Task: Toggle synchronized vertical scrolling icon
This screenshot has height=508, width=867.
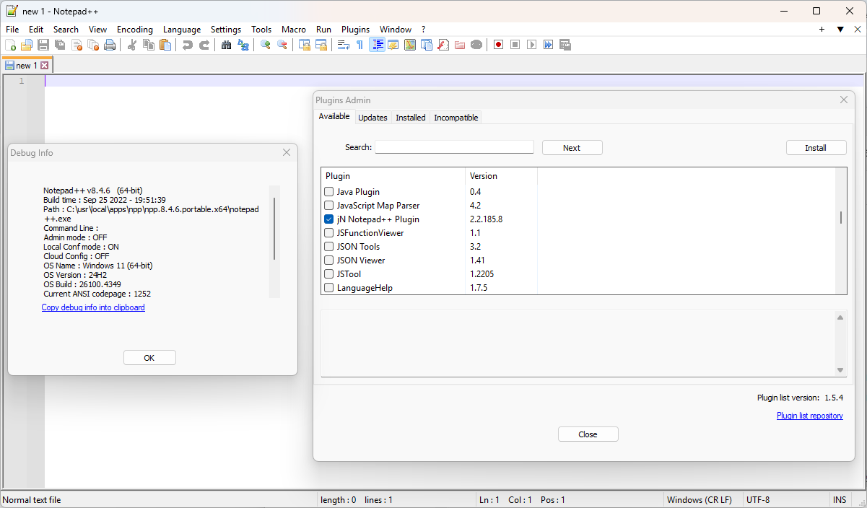Action: point(305,45)
